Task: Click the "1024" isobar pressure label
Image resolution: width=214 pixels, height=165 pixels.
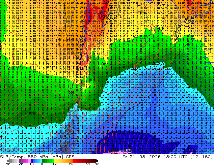Action: (x=71, y=93)
